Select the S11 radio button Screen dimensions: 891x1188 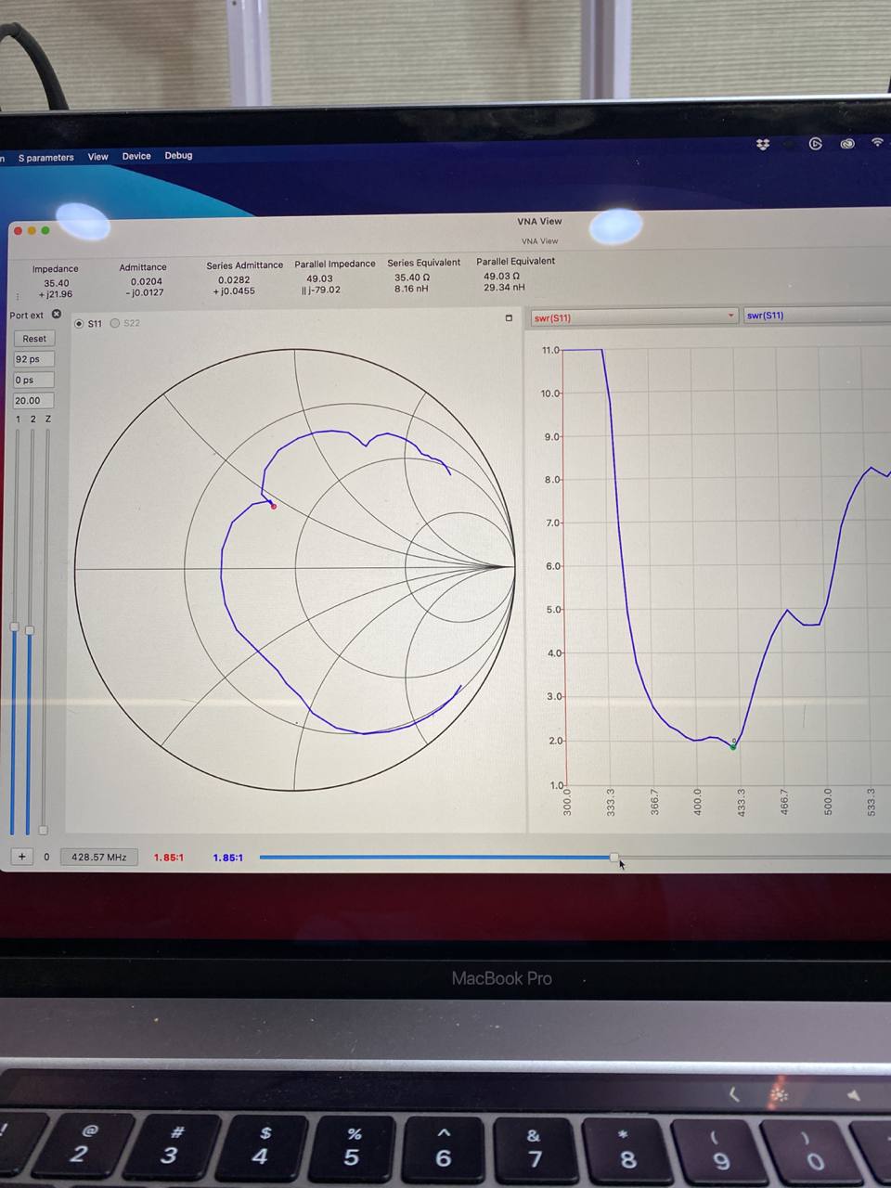click(80, 324)
